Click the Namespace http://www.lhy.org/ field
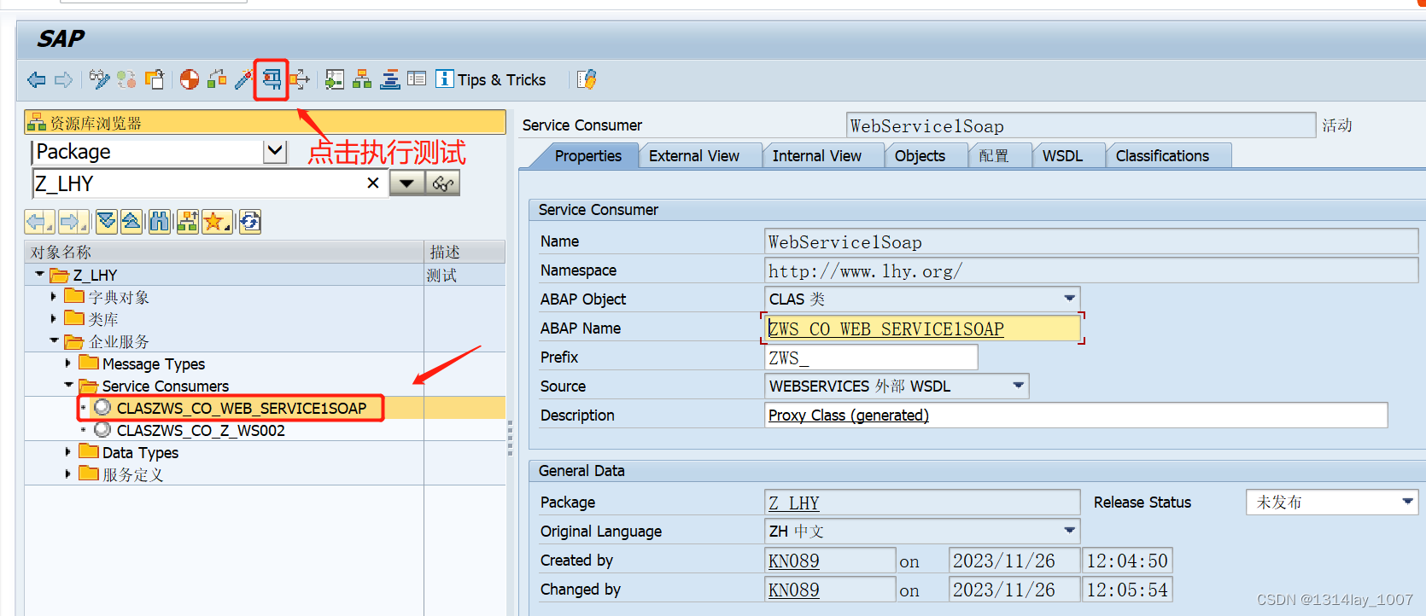1426x616 pixels. pyautogui.click(x=1090, y=270)
